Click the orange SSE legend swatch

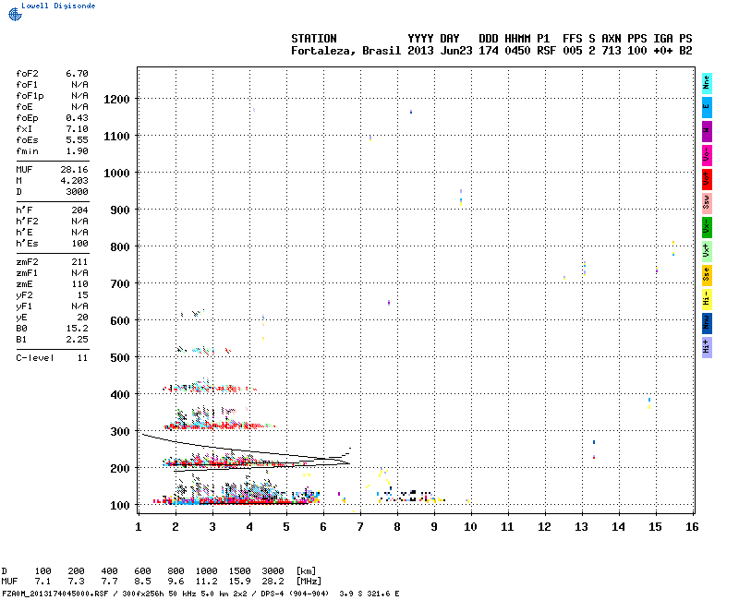[x=707, y=275]
